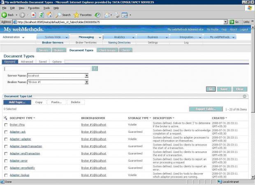Open the Broker Name dropdown
The width and height of the screenshot is (255, 185).
click(x=87, y=82)
